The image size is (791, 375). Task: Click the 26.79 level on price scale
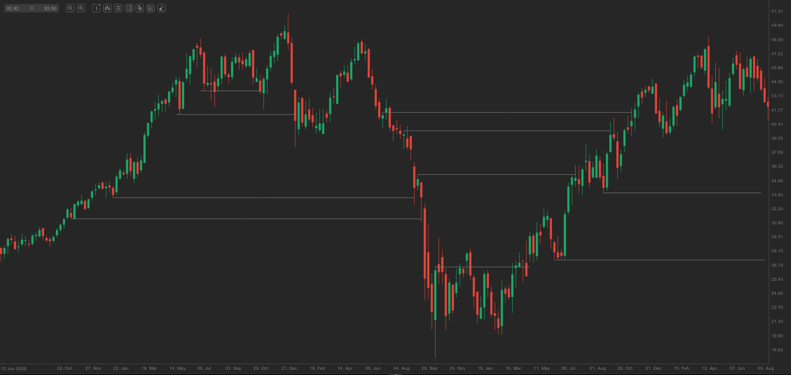(x=777, y=265)
